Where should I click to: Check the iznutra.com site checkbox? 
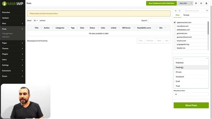pos(175,41)
